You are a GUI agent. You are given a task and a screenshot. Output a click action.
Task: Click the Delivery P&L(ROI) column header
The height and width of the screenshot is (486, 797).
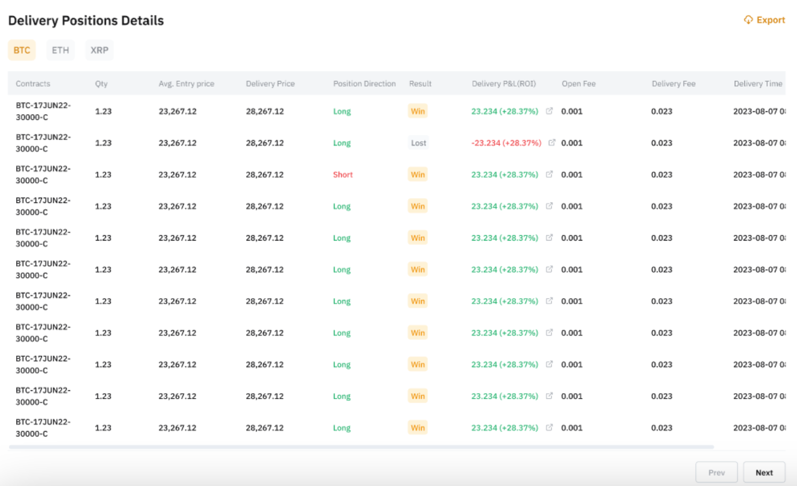coord(504,84)
